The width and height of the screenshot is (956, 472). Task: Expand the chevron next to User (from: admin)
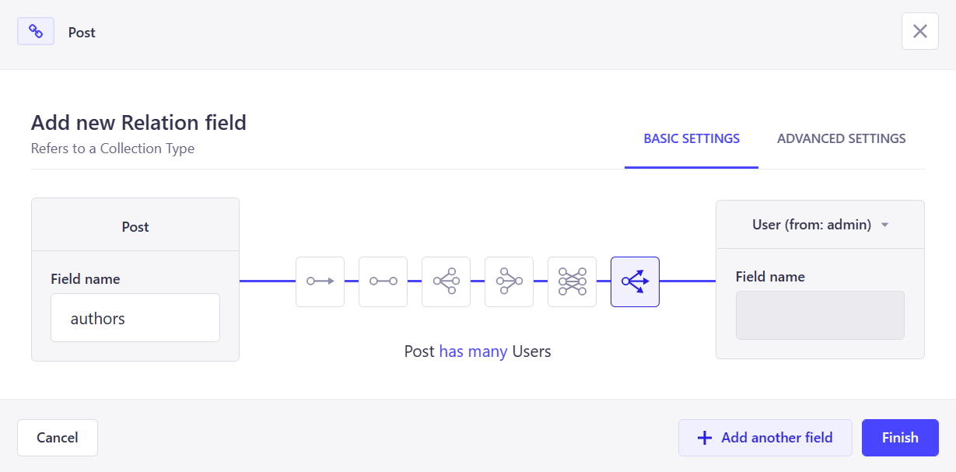tap(884, 224)
